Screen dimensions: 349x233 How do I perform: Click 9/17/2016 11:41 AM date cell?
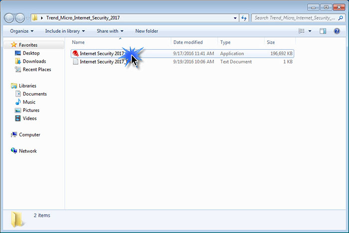pos(193,54)
